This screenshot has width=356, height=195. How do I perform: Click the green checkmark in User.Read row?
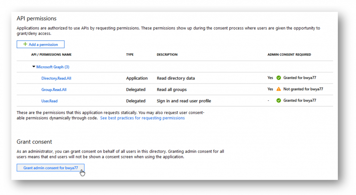278,101
